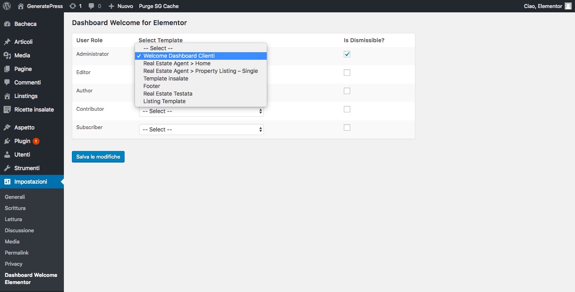Click the Utenti person icon
Image resolution: width=575 pixels, height=292 pixels.
(x=7, y=155)
